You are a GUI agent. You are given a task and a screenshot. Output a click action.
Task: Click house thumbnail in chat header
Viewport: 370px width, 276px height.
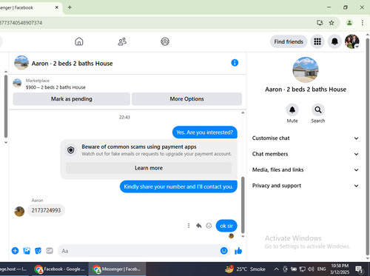point(21,63)
